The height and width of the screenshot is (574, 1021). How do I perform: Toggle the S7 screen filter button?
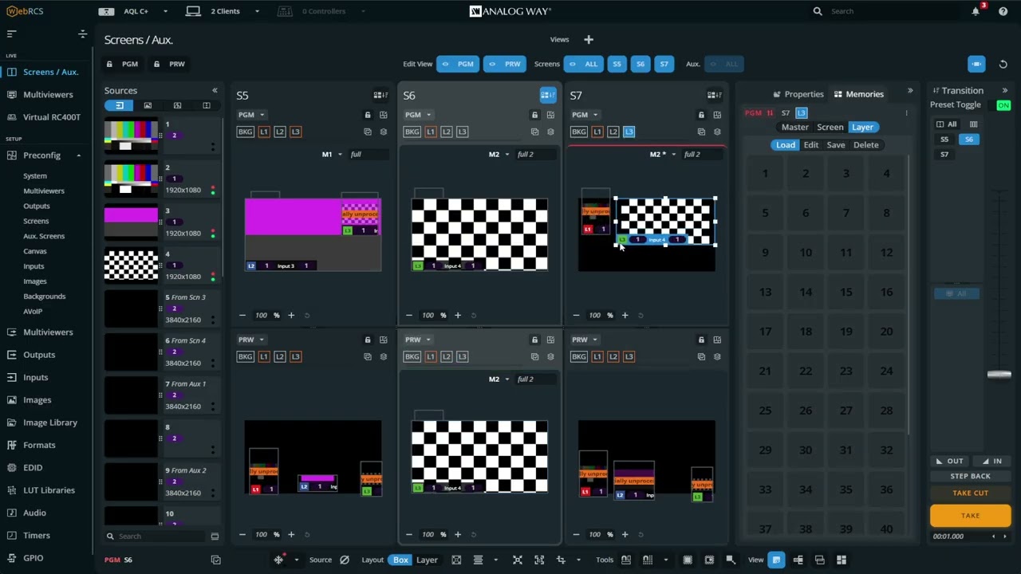[664, 64]
